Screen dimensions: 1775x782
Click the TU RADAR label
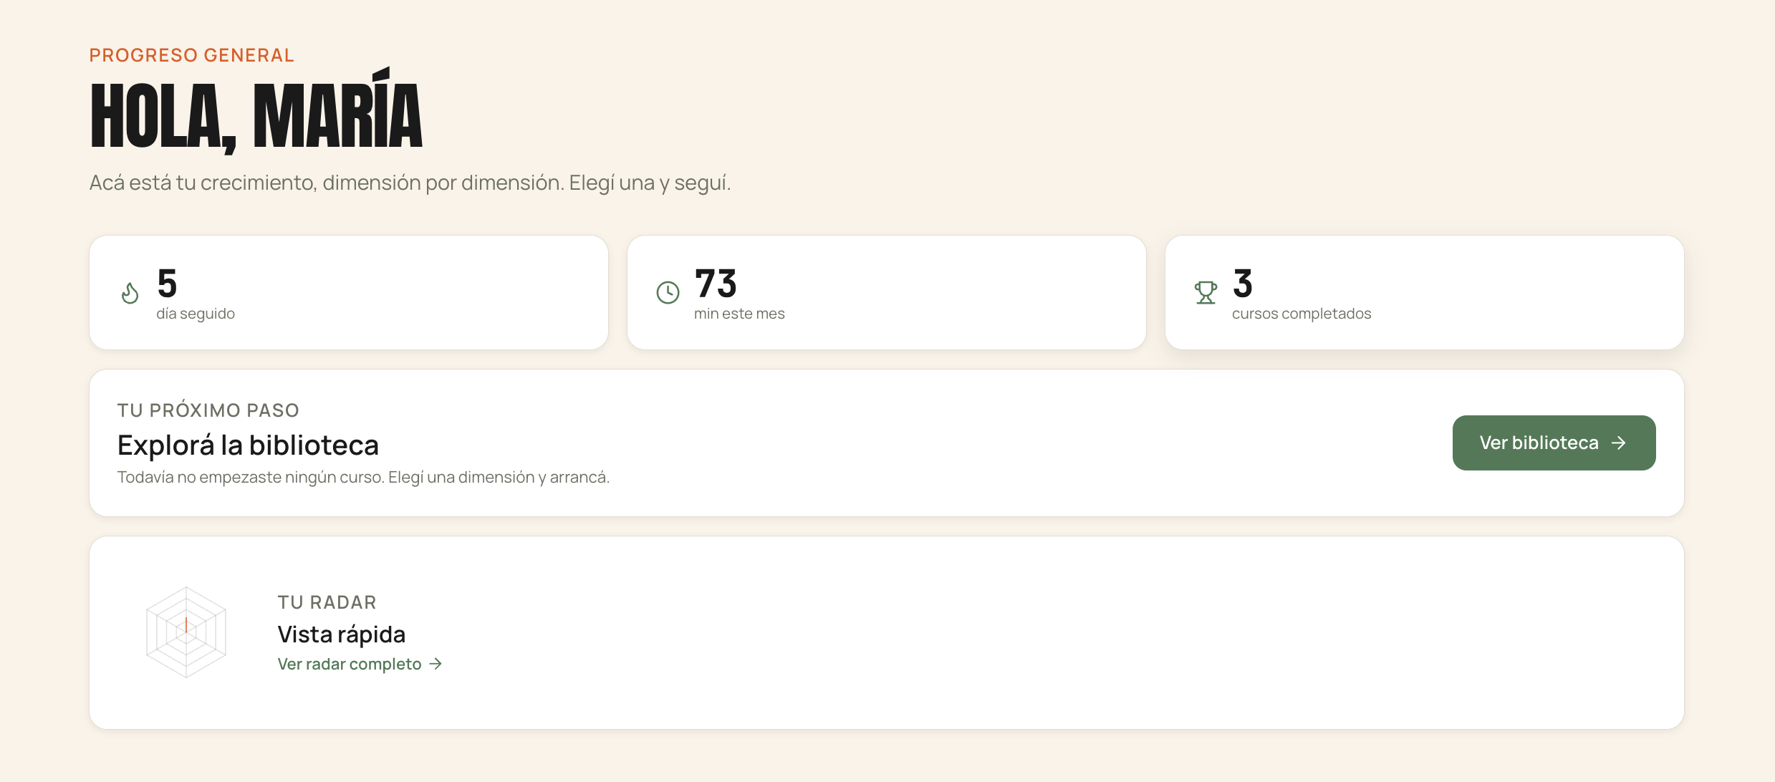tap(327, 602)
